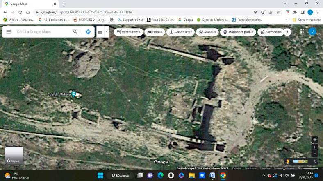323x181 pixels.
Task: Open the Wikiloc bookmark link
Action: pos(19,20)
